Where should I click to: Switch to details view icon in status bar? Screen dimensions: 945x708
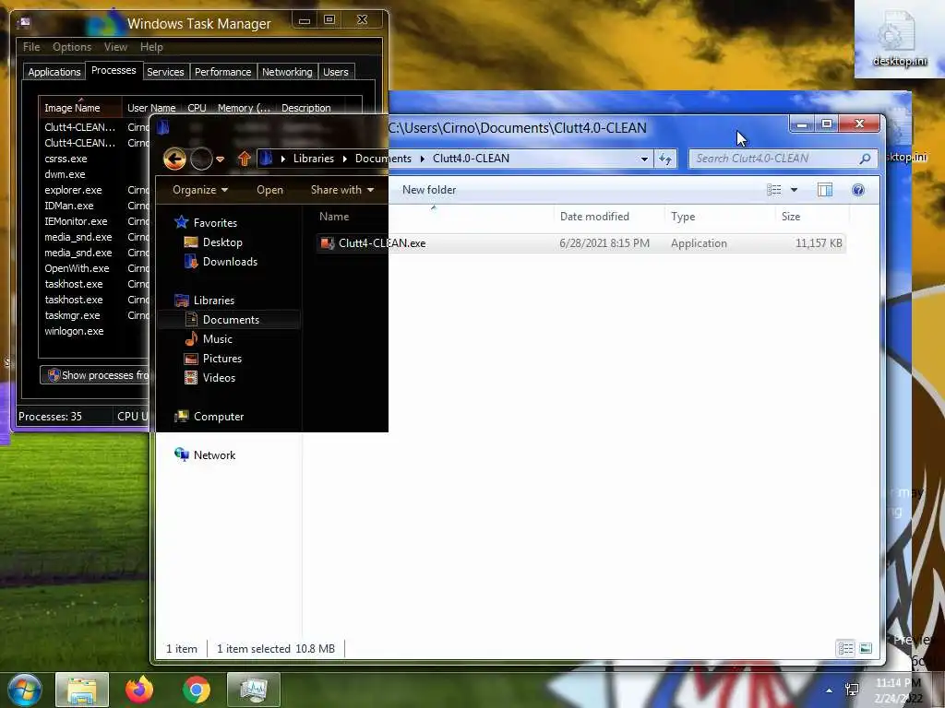coord(845,648)
